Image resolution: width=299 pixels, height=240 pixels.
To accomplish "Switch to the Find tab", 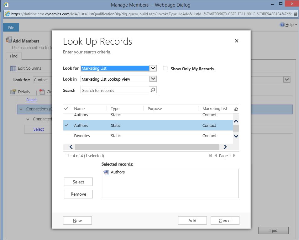I will pos(14,56).
